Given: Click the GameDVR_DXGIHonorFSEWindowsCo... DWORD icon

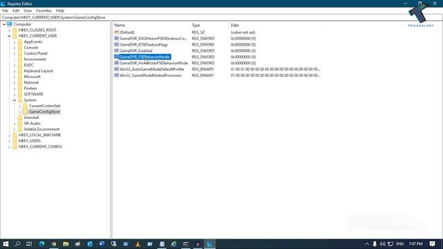Looking at the screenshot, I should coord(116,39).
